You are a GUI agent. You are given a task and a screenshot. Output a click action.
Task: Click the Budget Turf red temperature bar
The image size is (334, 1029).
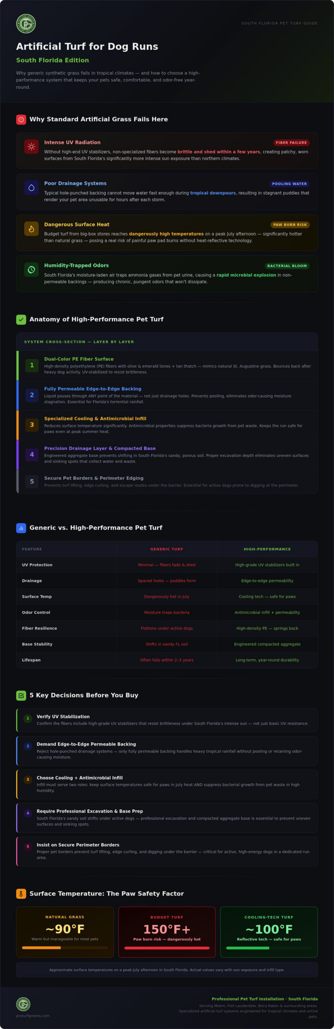pos(167,948)
